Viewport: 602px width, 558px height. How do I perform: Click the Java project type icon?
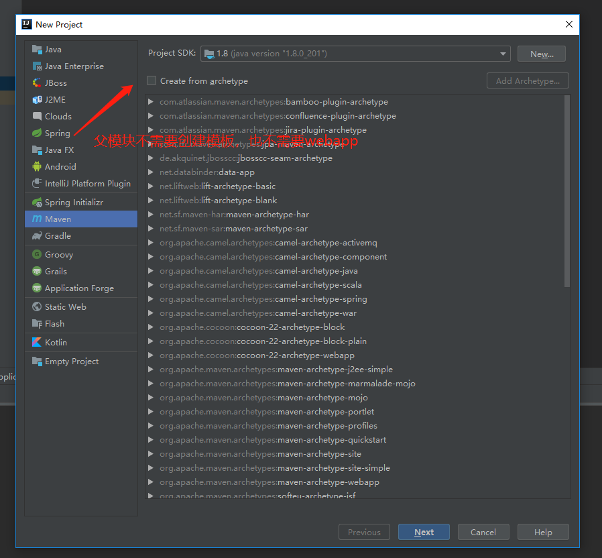point(37,50)
